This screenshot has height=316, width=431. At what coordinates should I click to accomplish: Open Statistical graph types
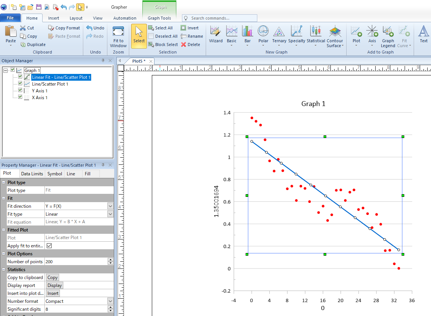tap(316, 36)
